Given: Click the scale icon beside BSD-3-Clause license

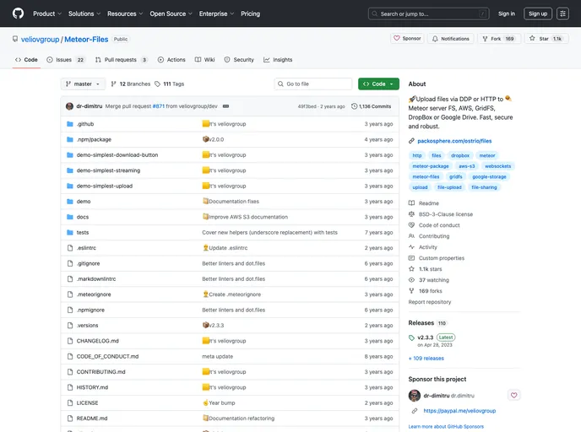Looking at the screenshot, I should click(411, 214).
